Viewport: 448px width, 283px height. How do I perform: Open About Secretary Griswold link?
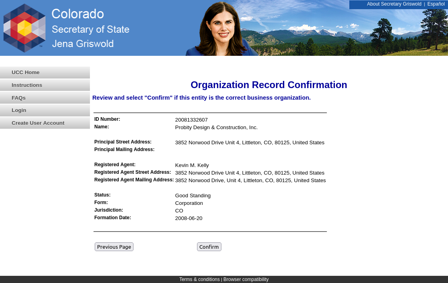[x=394, y=4]
